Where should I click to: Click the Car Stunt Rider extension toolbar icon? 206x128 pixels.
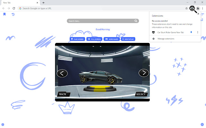[x=192, y=8]
